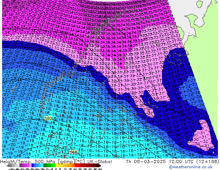Click the 560 height contour label
The height and width of the screenshot is (170, 220).
coord(48,118)
